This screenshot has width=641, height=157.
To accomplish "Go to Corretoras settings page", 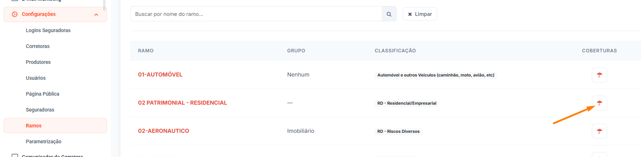I will [38, 46].
